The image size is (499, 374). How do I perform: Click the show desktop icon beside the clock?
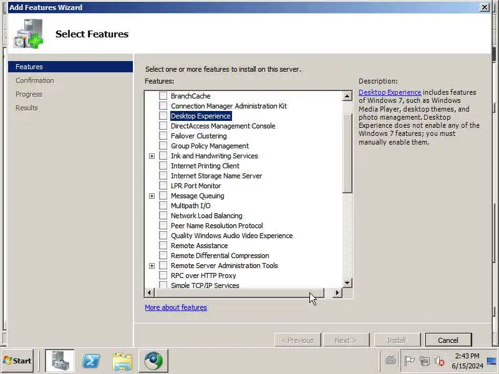[x=492, y=361]
